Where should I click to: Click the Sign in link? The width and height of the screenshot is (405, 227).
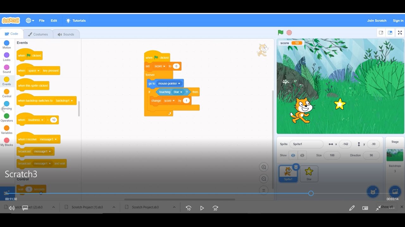(x=398, y=20)
